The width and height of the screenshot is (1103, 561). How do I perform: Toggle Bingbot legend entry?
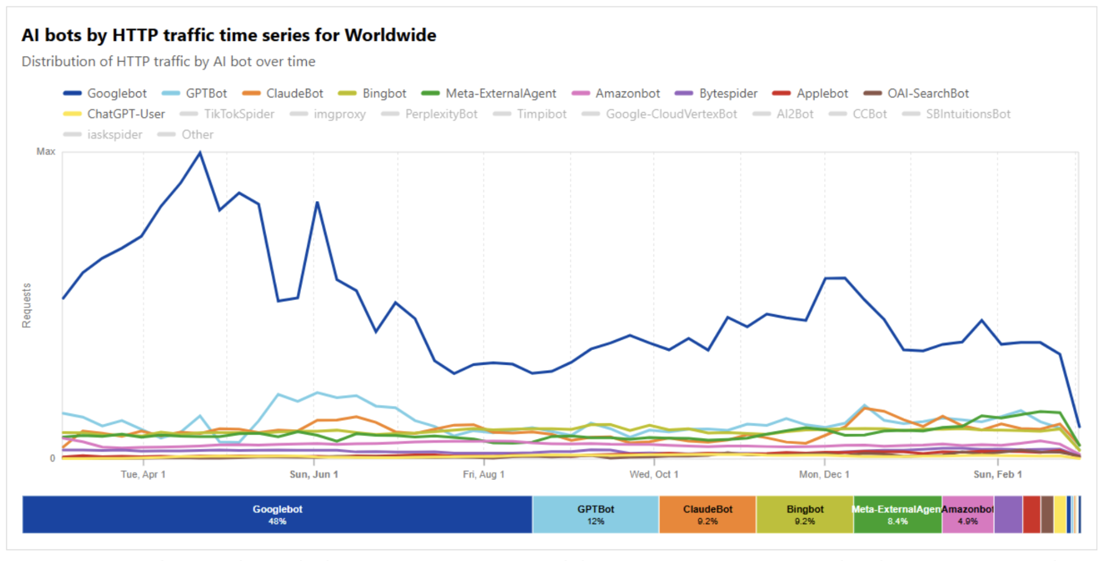(x=384, y=93)
